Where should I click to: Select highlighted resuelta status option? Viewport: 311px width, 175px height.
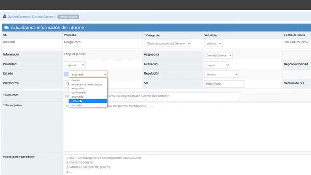88,101
